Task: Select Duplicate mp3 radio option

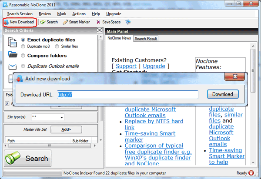Action: coord(23,46)
